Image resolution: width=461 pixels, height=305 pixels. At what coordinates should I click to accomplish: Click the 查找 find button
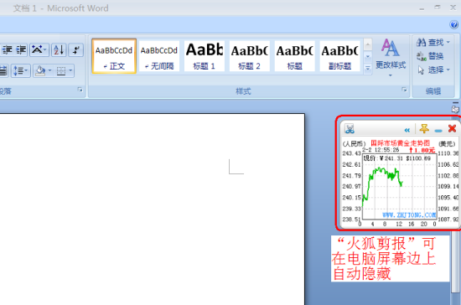[430, 42]
